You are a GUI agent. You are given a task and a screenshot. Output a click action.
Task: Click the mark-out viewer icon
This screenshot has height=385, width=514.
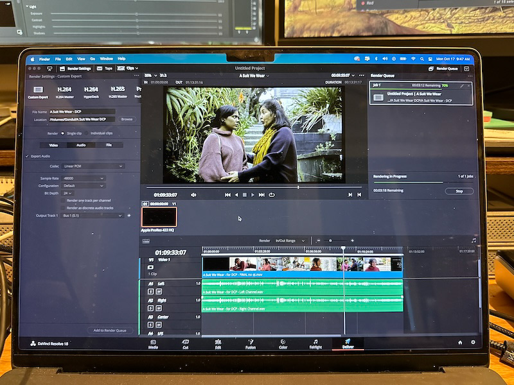359,195
